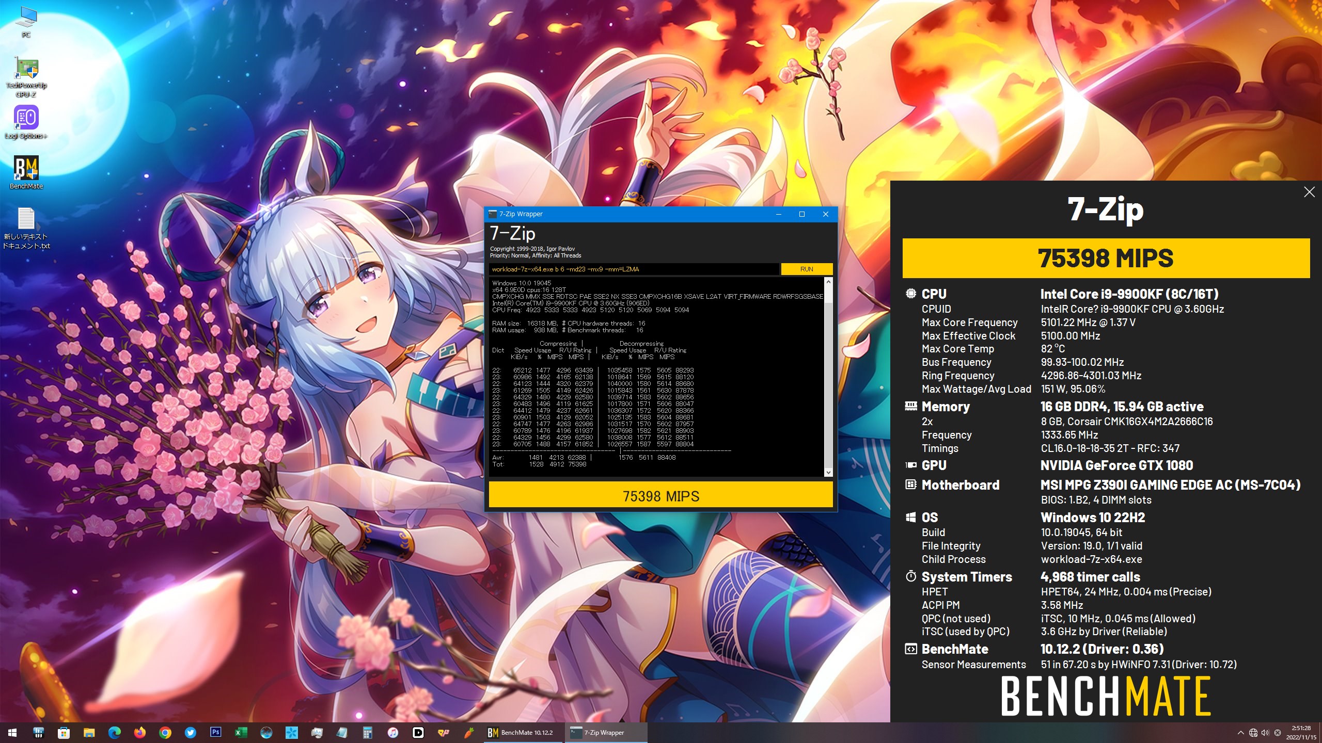Open the barcode-style app in taskbar
Screen dimensions: 1322x743
[x=38, y=733]
